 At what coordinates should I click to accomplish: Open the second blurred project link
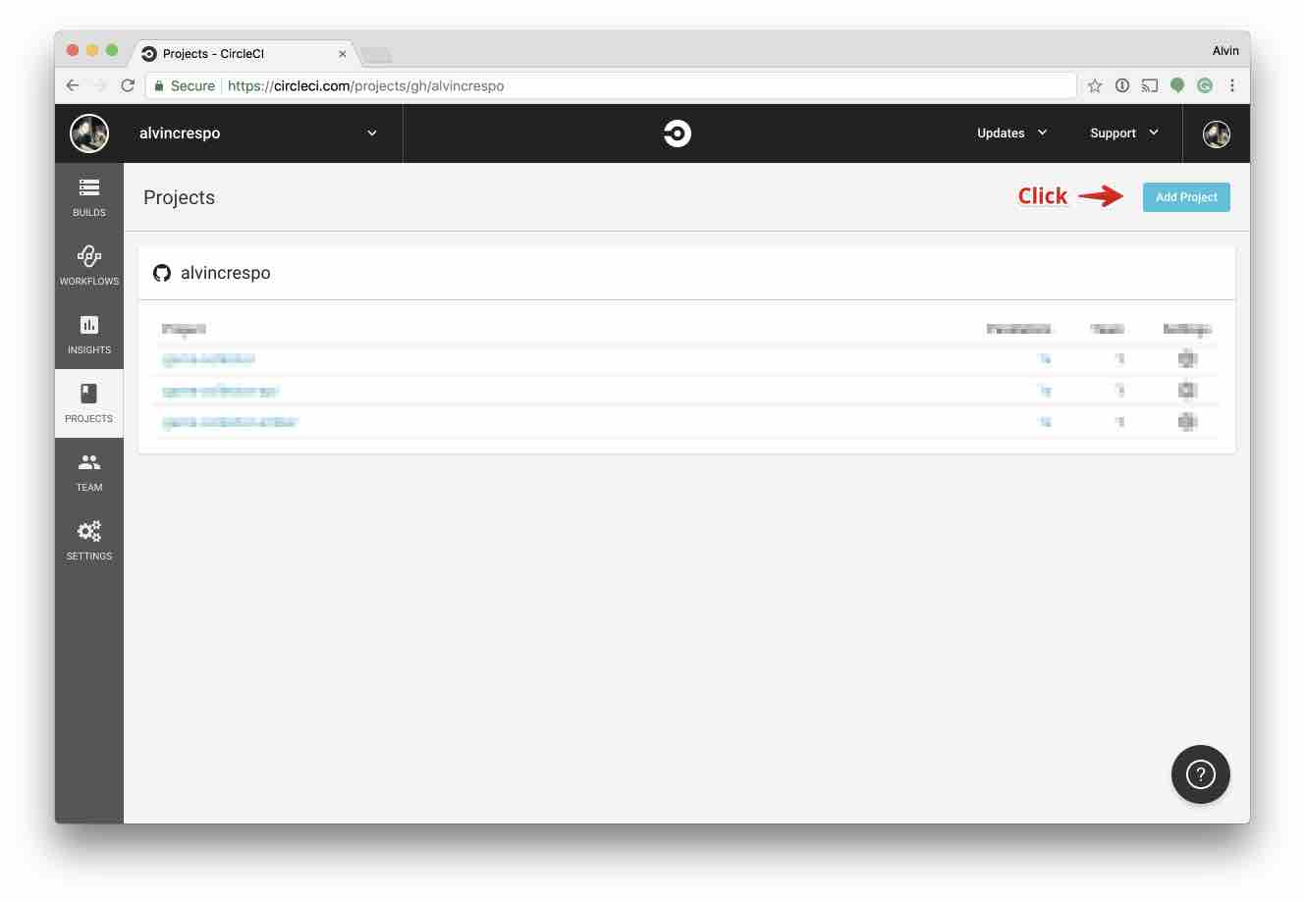[221, 391]
